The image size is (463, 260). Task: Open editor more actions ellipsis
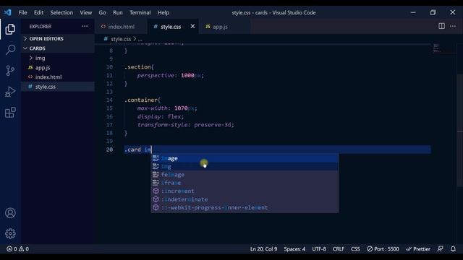click(x=453, y=26)
